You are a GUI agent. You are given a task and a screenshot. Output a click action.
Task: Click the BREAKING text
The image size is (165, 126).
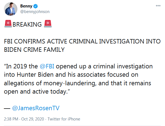click(27, 24)
